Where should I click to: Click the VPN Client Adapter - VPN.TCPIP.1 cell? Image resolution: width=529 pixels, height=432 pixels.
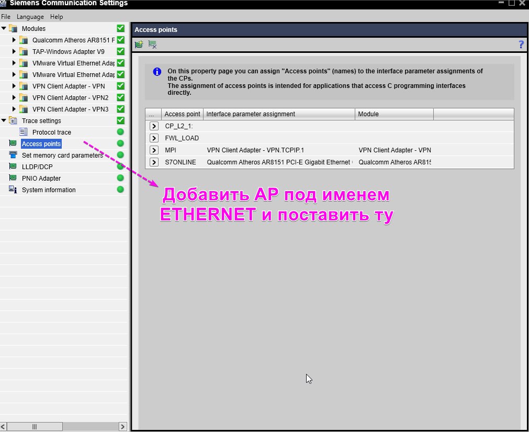point(255,150)
